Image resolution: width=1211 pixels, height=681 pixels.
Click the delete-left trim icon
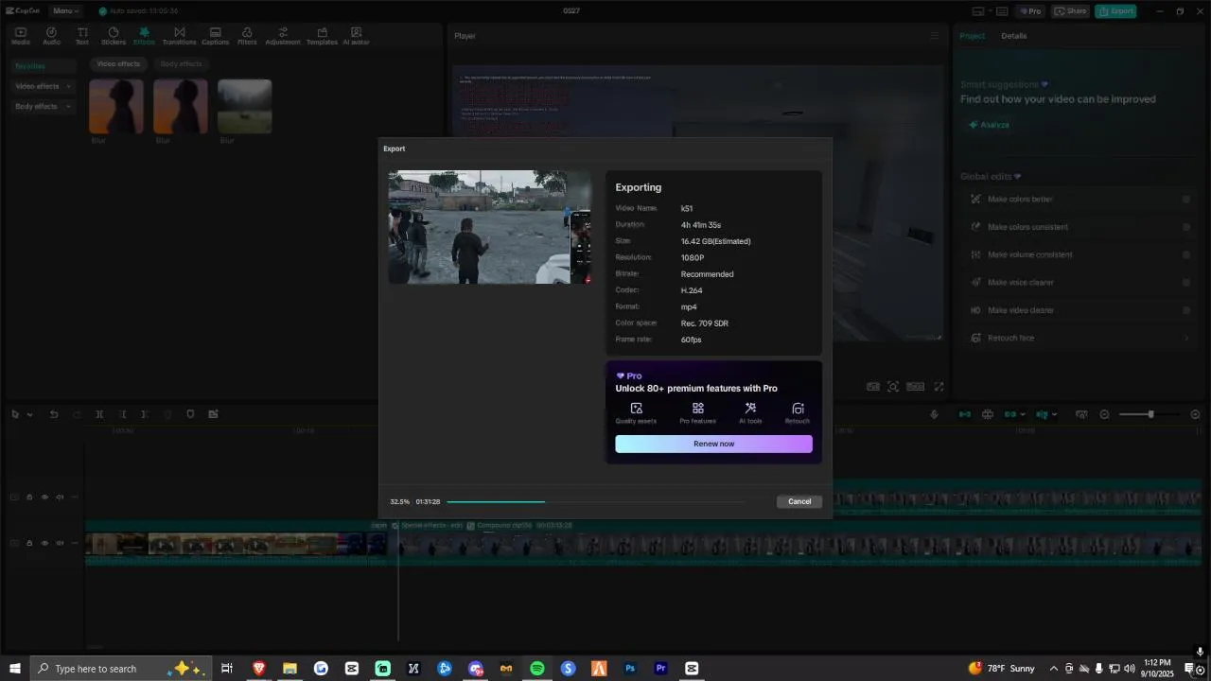(122, 414)
